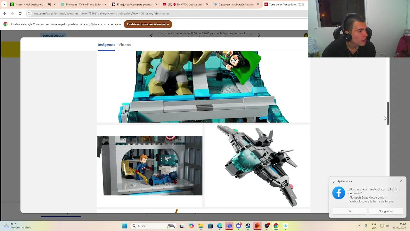Select the Torre de los Vengadores tab

point(284,4)
